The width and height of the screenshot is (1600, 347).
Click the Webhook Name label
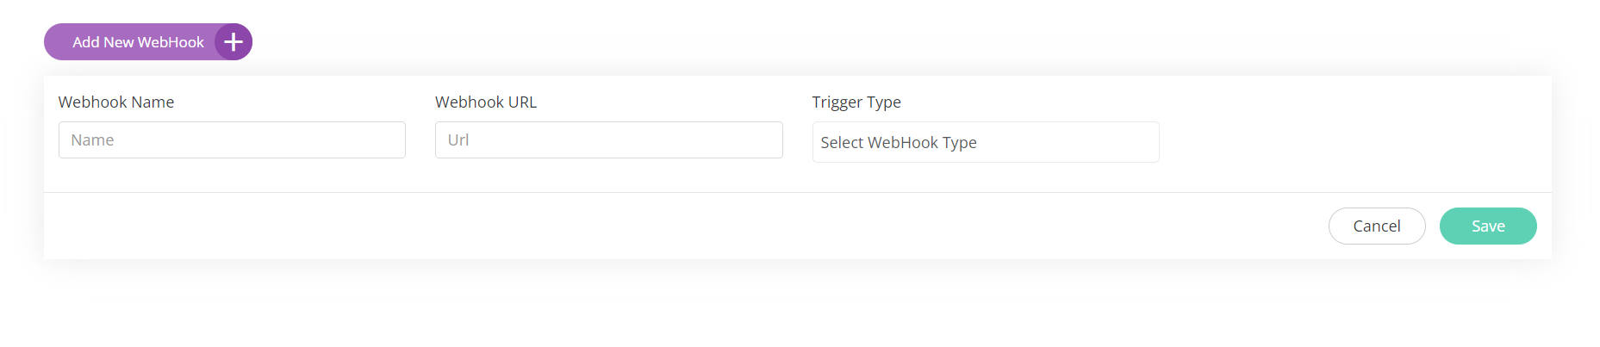[x=116, y=102]
